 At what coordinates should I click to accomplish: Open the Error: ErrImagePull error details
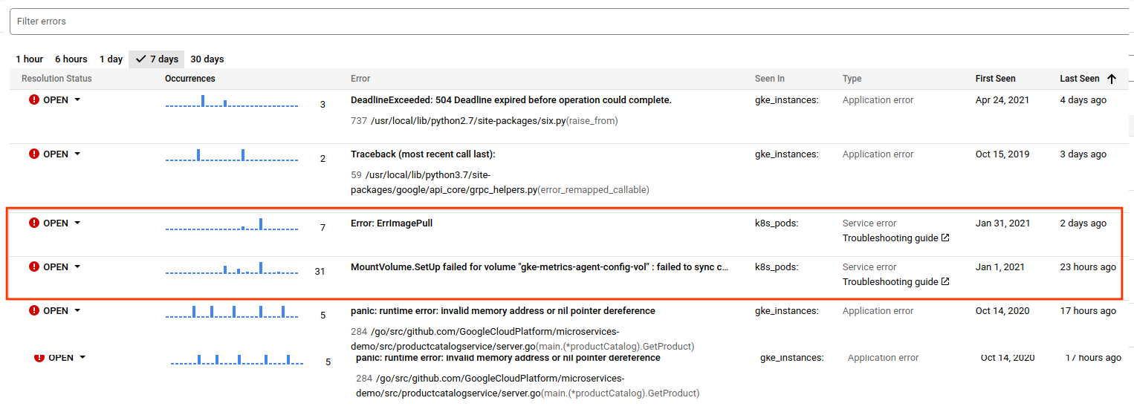click(x=391, y=223)
